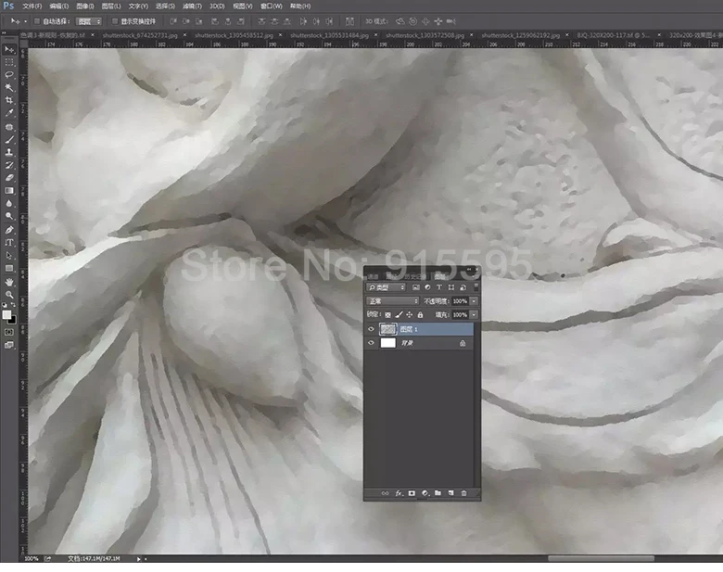Select the Healing Brush tool

[9, 127]
